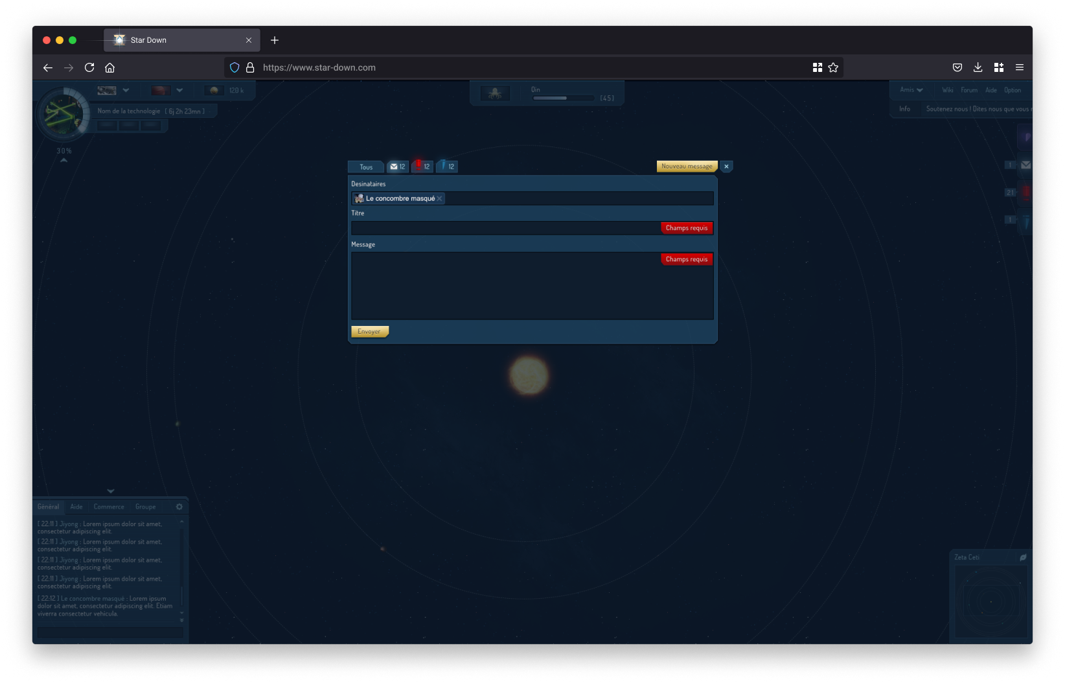This screenshot has height=683, width=1065.
Task: Collapse the chat panel with chevron
Action: click(x=111, y=491)
